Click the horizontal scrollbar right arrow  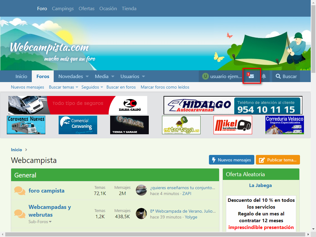coord(308,235)
